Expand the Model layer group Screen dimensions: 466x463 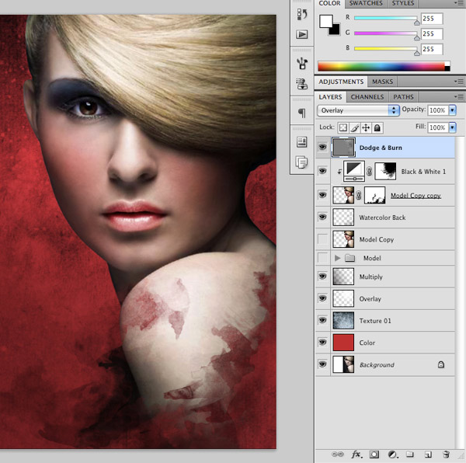337,258
